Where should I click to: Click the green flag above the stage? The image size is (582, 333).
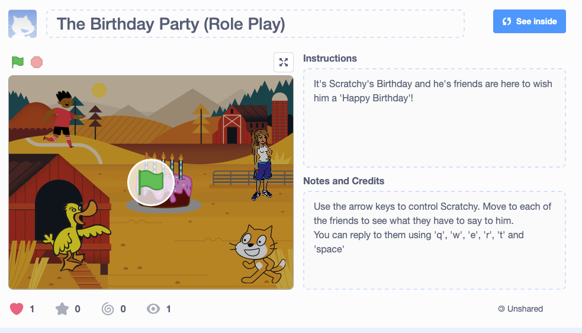tap(17, 62)
